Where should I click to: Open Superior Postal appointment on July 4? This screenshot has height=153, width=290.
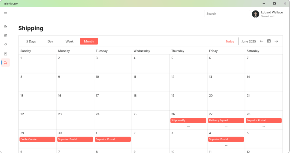pyautogui.click(x=226, y=139)
